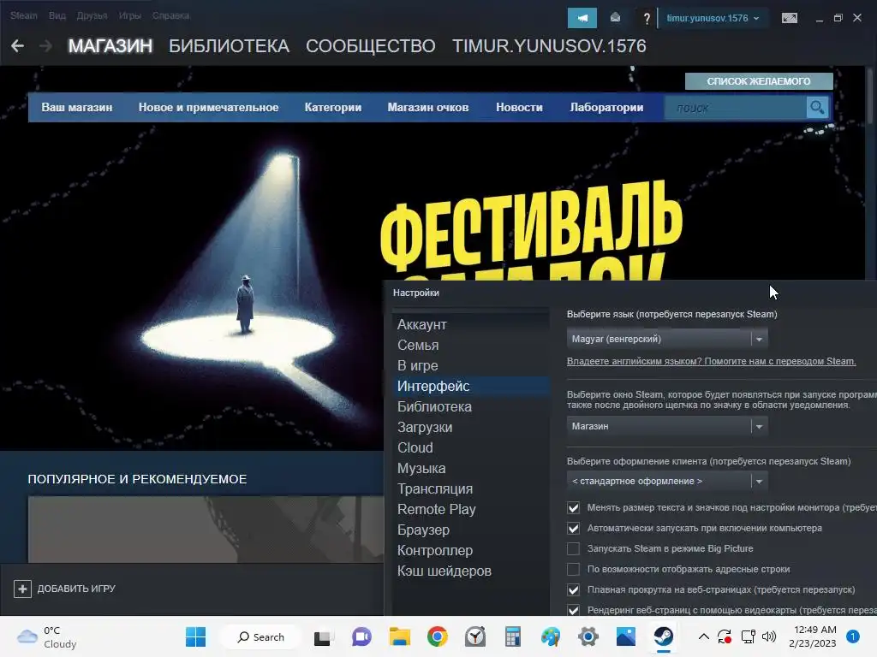Open the Steam inbox envelope icon
The width and height of the screenshot is (877, 657).
pos(615,18)
